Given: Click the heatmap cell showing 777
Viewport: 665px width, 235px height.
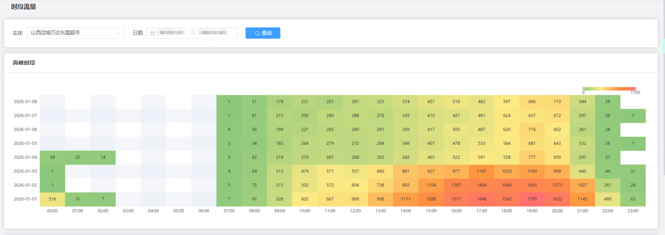Looking at the screenshot, I should click(x=532, y=157).
